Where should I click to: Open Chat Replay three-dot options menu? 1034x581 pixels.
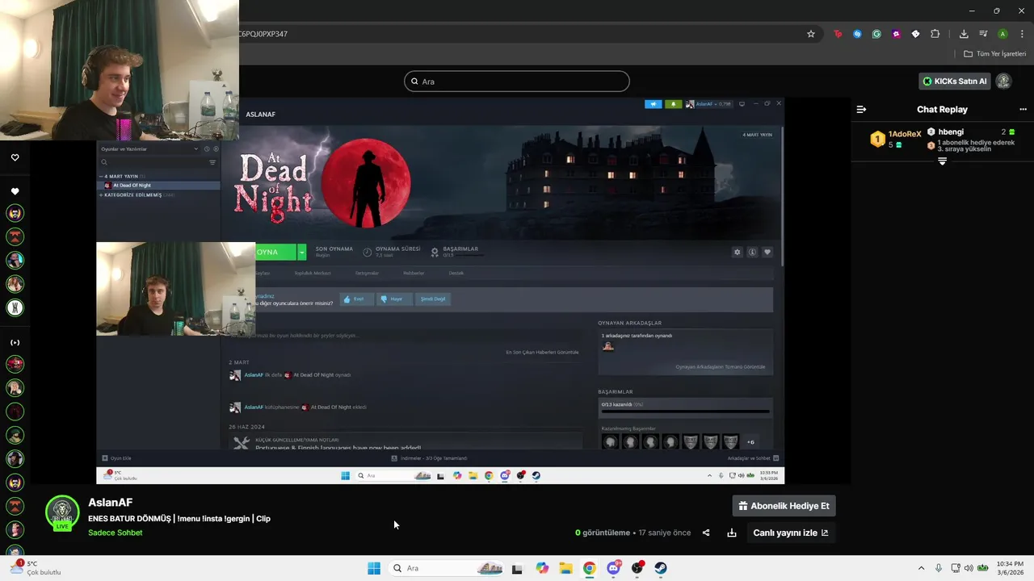click(1023, 109)
